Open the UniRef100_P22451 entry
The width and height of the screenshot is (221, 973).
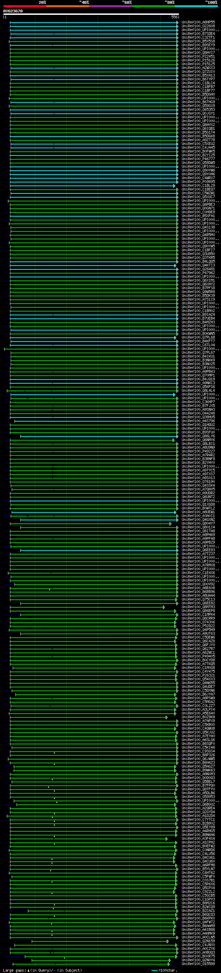tap(198, 57)
